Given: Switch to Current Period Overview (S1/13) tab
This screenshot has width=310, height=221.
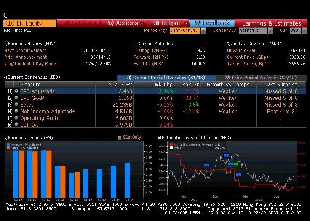Looking at the screenshot, I should 166,78.
